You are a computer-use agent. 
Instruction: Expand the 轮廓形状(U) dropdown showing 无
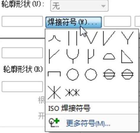click(79, 6)
